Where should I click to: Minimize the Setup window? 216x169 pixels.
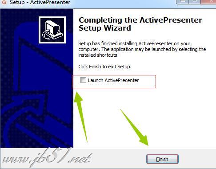coord(183,2)
